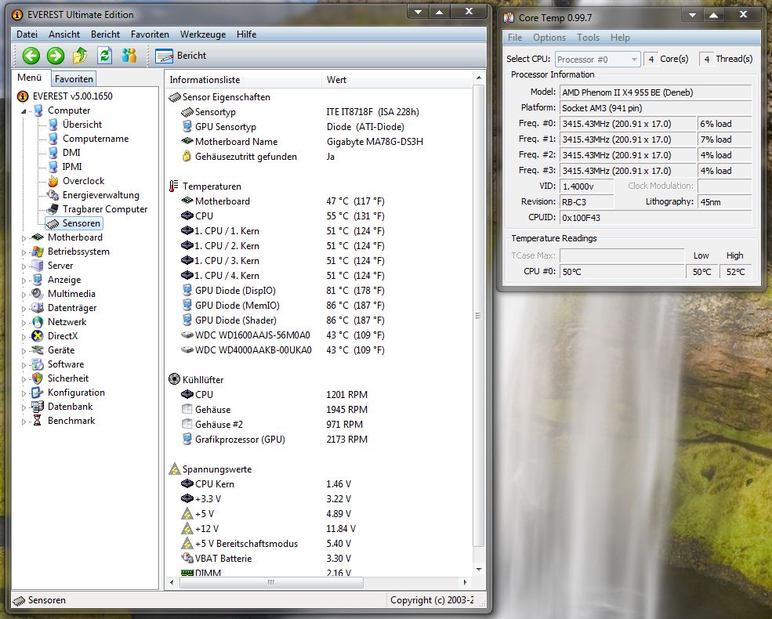Select Übersicht in the tree
This screenshot has width=772, height=619.
tap(82, 125)
